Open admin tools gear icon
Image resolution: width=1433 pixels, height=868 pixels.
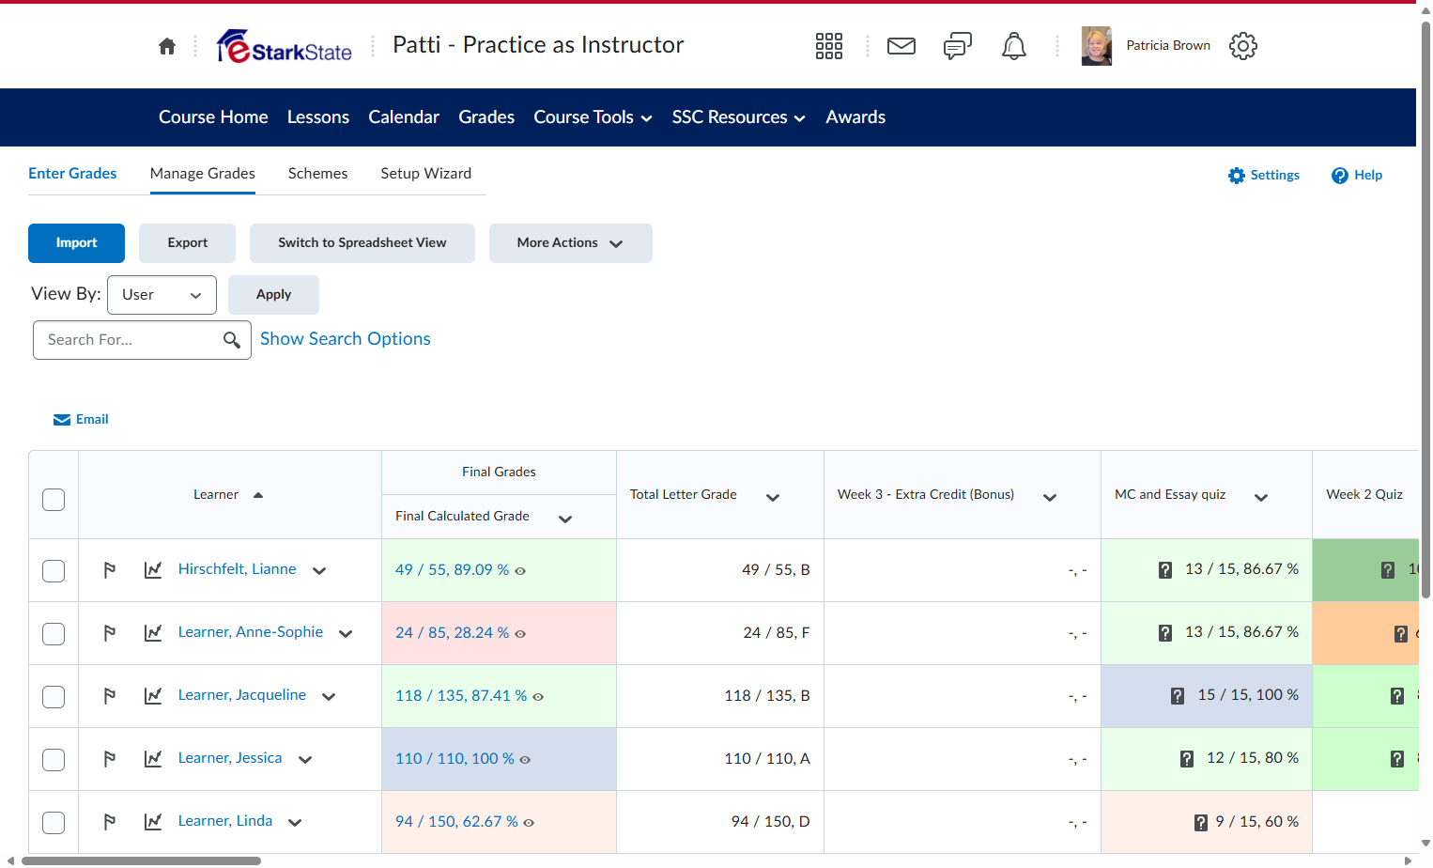(1243, 46)
